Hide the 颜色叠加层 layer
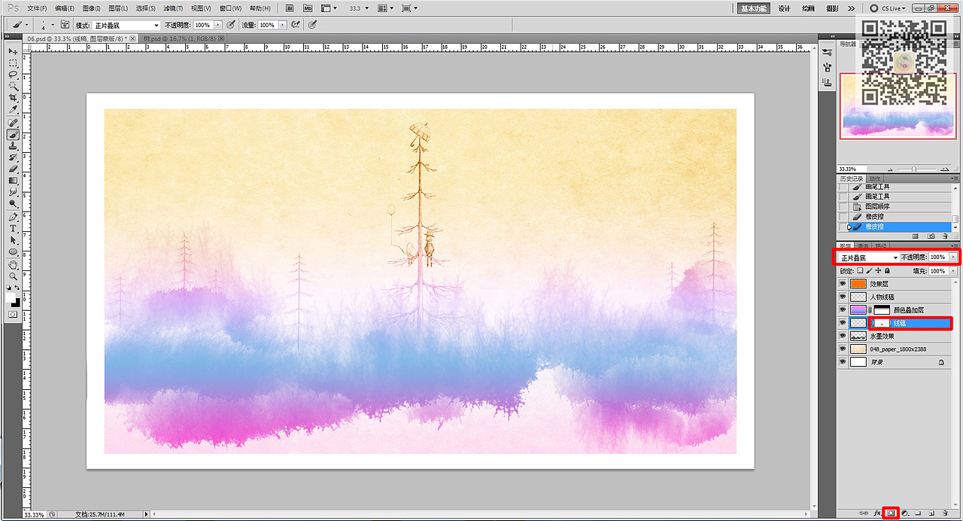Image resolution: width=963 pixels, height=521 pixels. (x=843, y=309)
